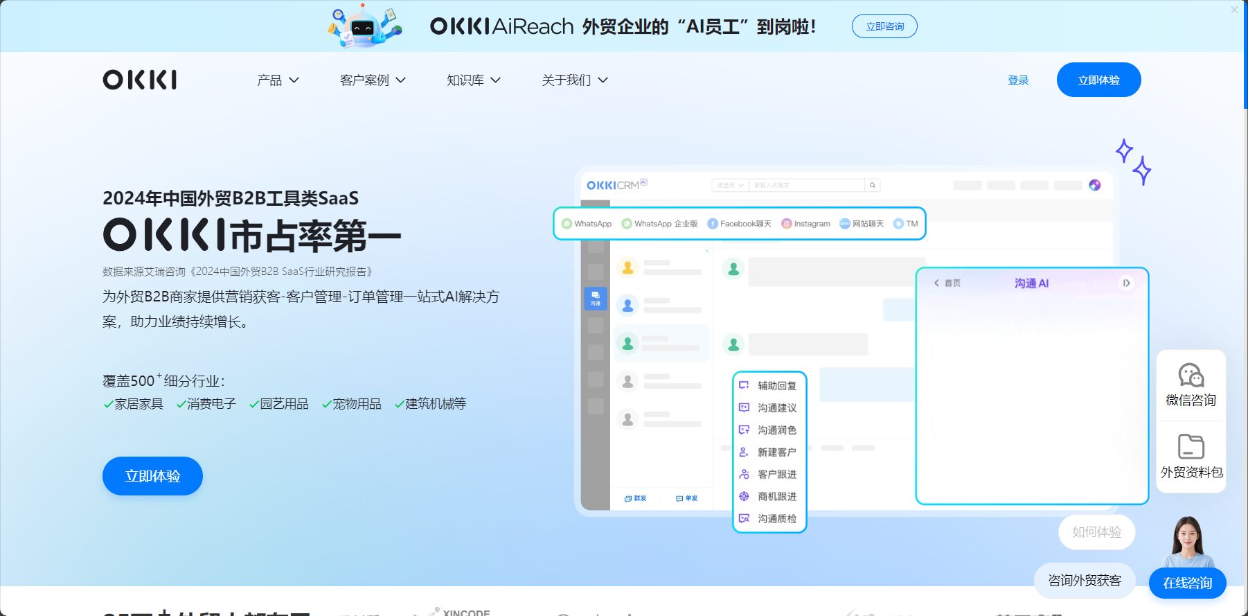1248x616 pixels.
Task: Click the Facebook聊天 channel icon
Action: pos(712,224)
